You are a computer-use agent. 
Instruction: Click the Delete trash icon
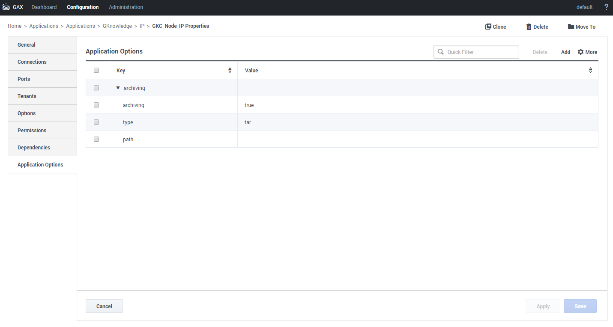(529, 27)
